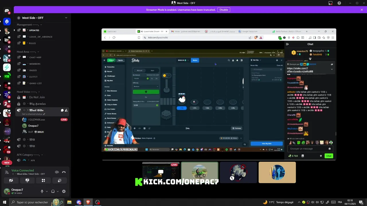Select the white-haired avatar participant tile

coord(238,172)
